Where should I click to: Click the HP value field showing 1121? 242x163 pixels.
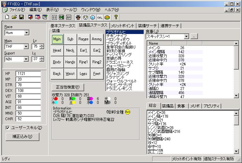pos(28,74)
